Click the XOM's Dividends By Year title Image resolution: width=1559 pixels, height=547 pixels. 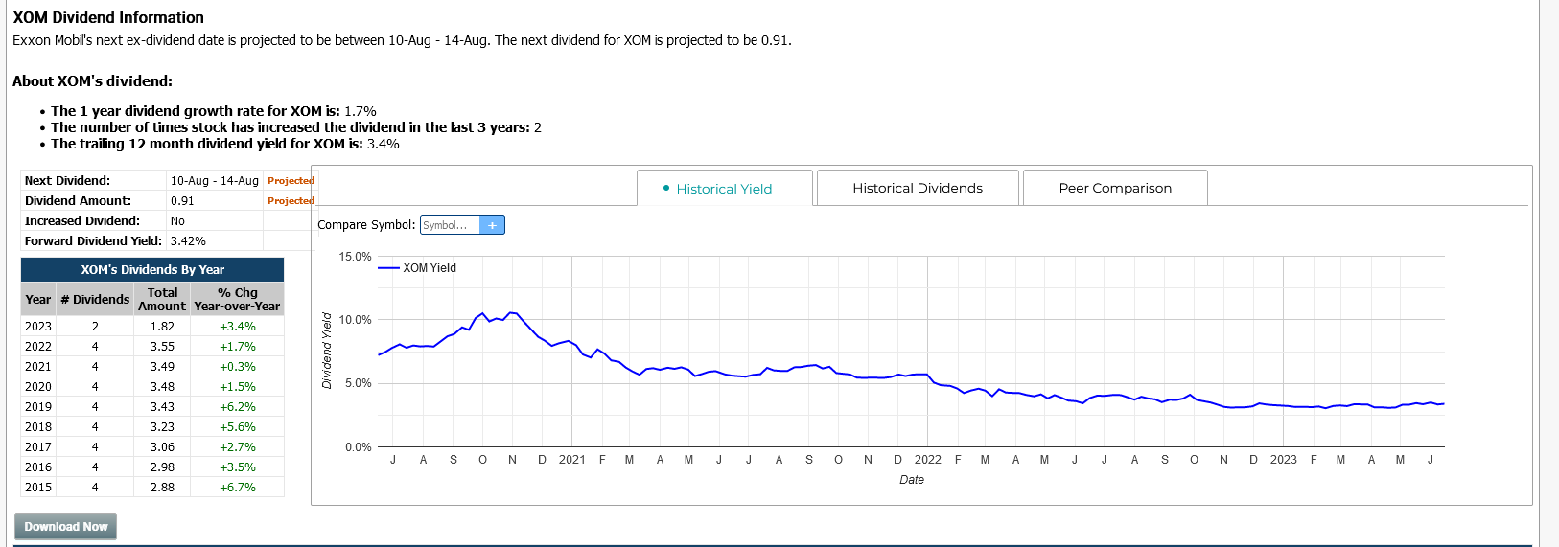click(x=152, y=270)
